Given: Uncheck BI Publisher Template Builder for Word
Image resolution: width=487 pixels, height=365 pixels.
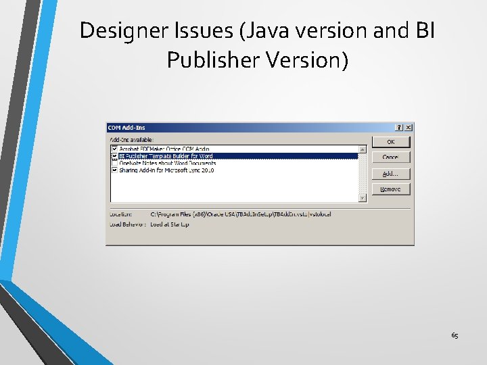Looking at the screenshot, I should (114, 156).
